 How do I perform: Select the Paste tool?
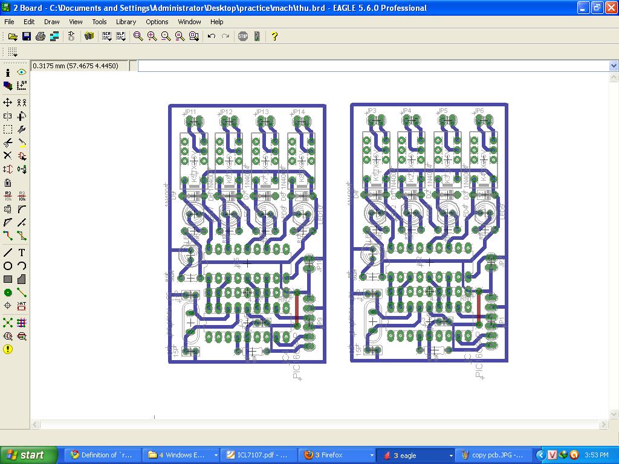[x=22, y=143]
